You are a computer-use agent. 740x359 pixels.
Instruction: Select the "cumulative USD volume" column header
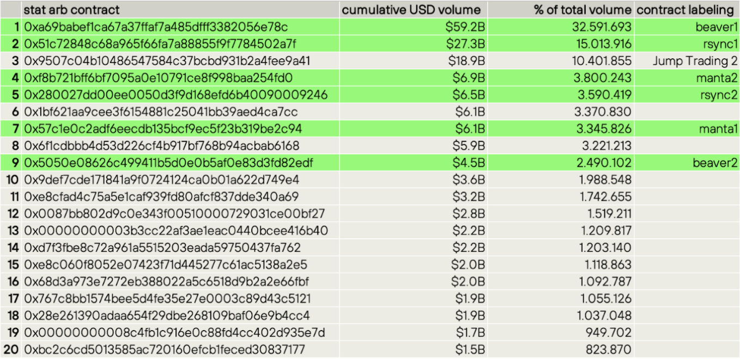click(x=411, y=10)
